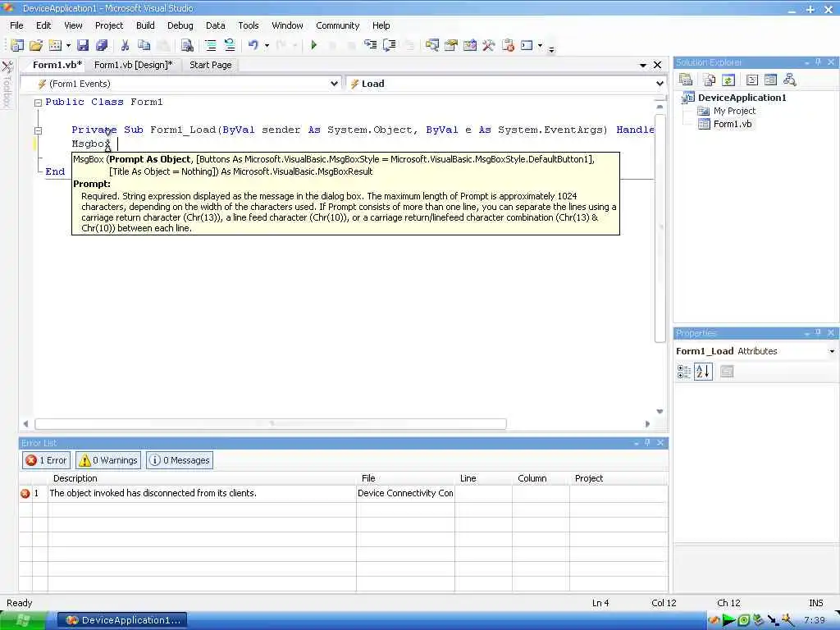Click the Open File folder icon

[x=36, y=46]
